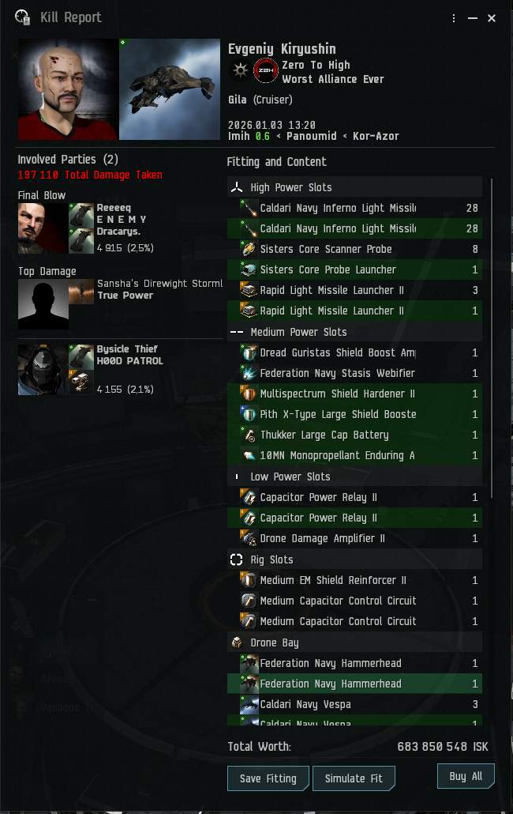
Task: Click the Save Fitting button
Action: [x=268, y=778]
